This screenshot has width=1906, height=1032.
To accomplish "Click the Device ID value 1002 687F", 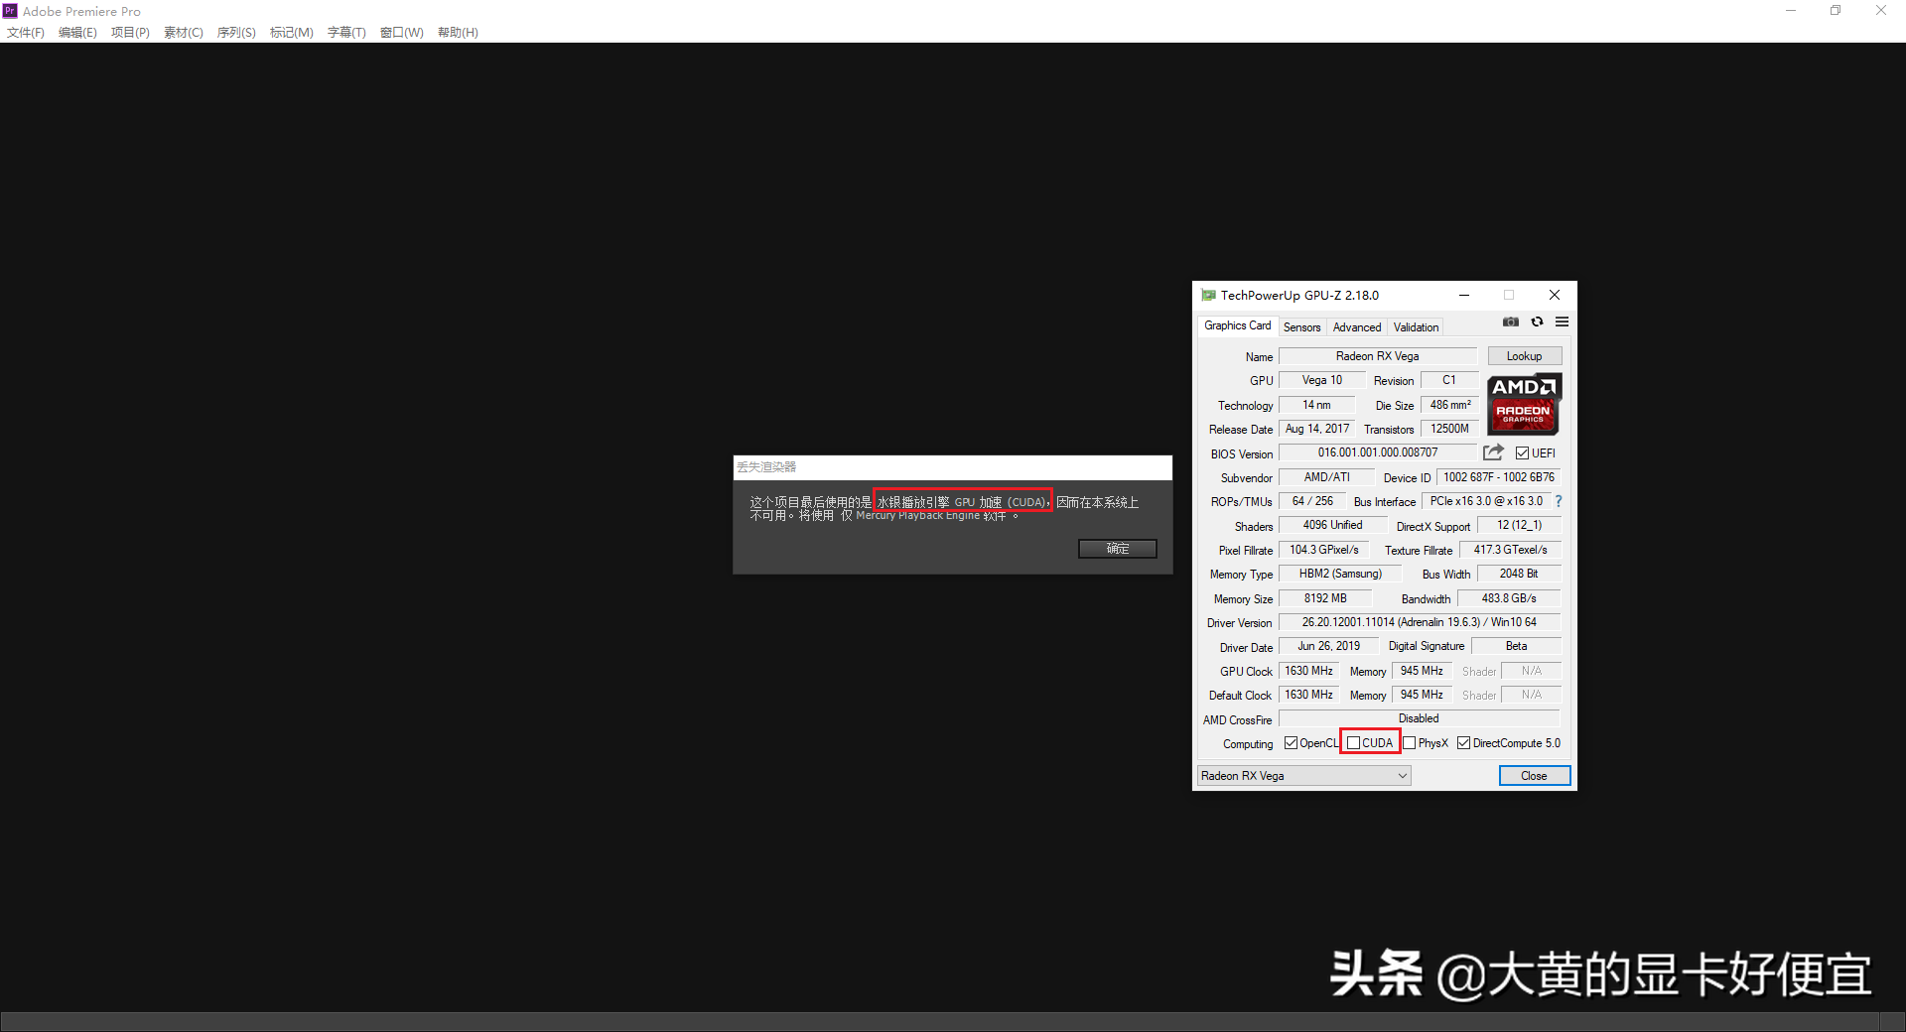I will 1498,477.
